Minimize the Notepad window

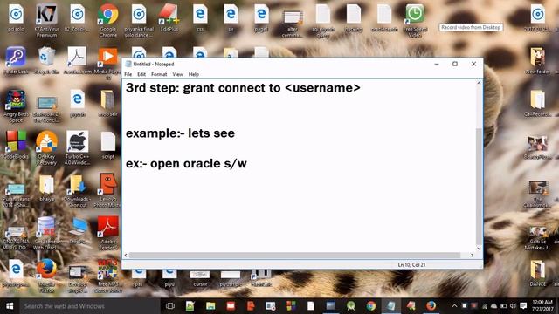pos(437,64)
